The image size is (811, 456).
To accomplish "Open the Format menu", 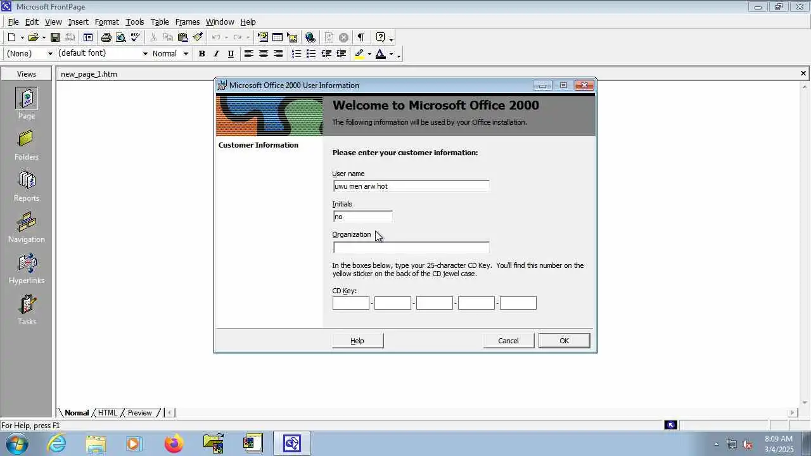I will pos(107,22).
